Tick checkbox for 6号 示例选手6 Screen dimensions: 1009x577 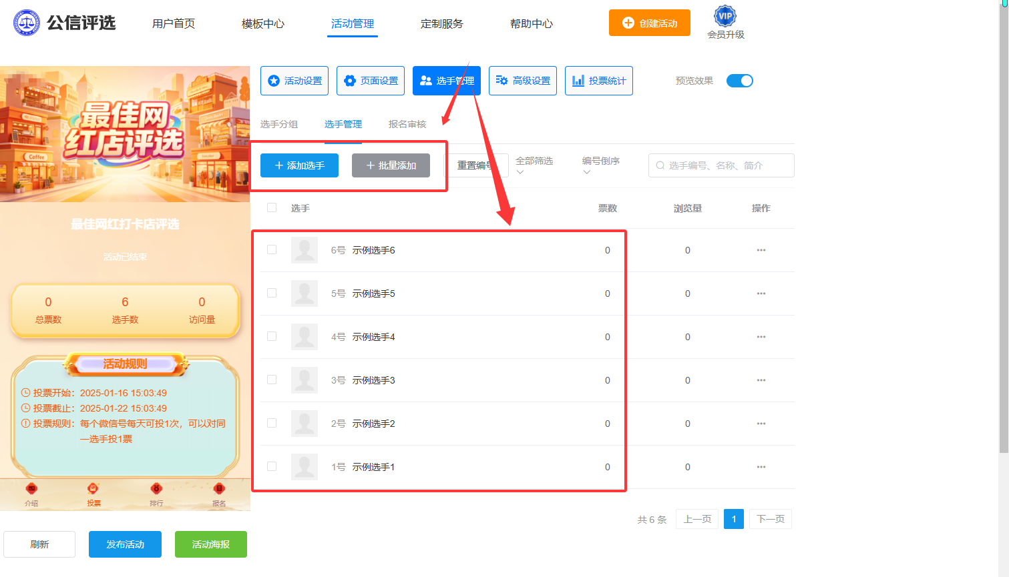(272, 249)
